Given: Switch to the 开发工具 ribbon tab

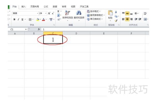Looking at the screenshot, I should pyautogui.click(x=84, y=7).
